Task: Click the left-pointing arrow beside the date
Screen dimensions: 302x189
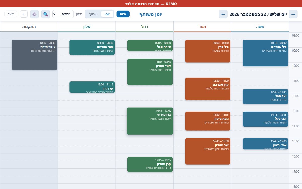Action: coord(223,14)
